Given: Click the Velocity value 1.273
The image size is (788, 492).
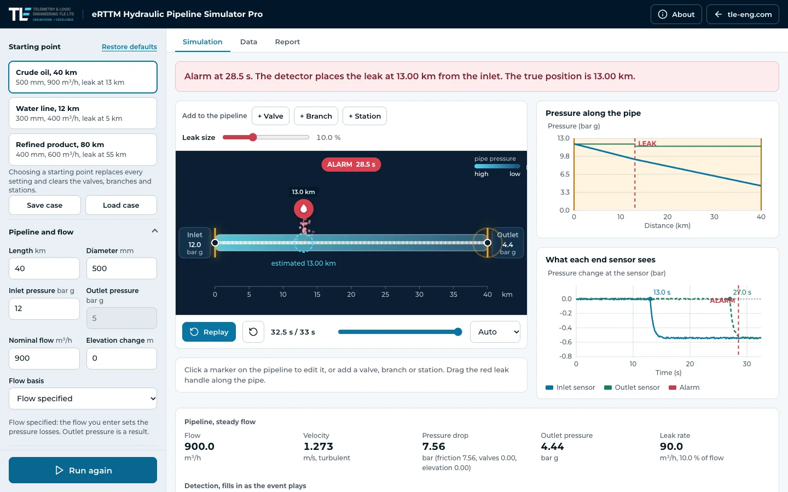Looking at the screenshot, I should click(x=318, y=447).
